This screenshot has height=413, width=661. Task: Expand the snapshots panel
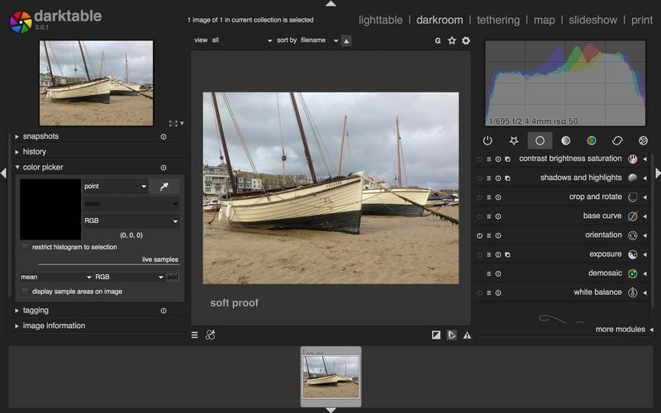coord(40,136)
